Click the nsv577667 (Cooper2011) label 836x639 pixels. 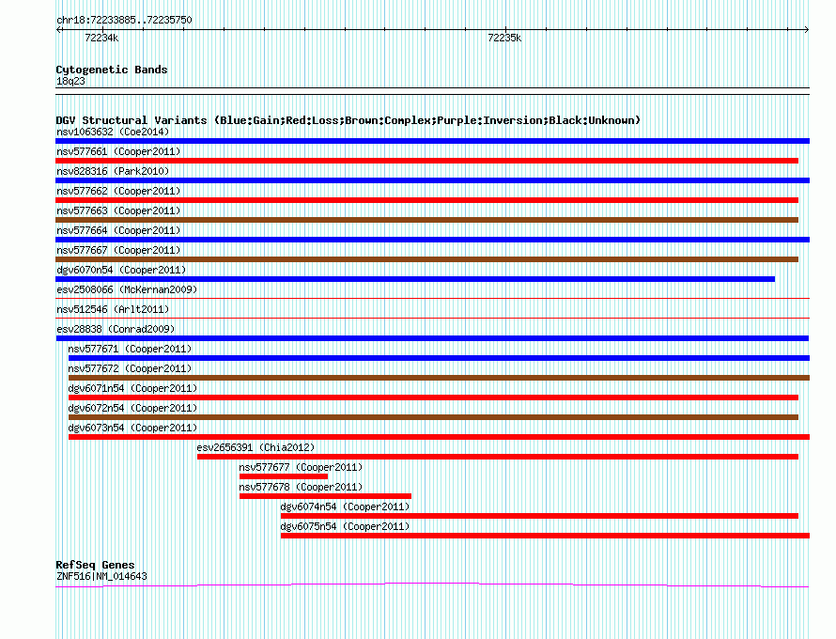click(118, 250)
